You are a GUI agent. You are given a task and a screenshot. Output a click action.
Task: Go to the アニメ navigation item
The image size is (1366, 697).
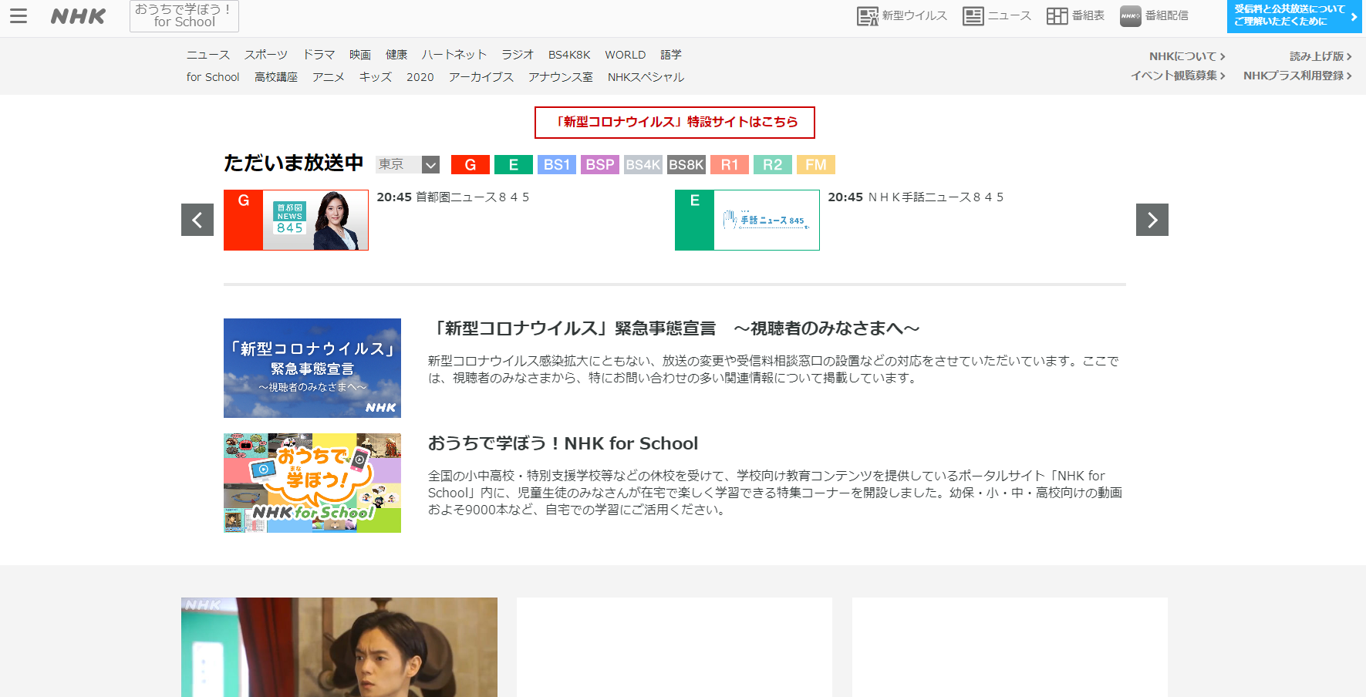click(329, 77)
